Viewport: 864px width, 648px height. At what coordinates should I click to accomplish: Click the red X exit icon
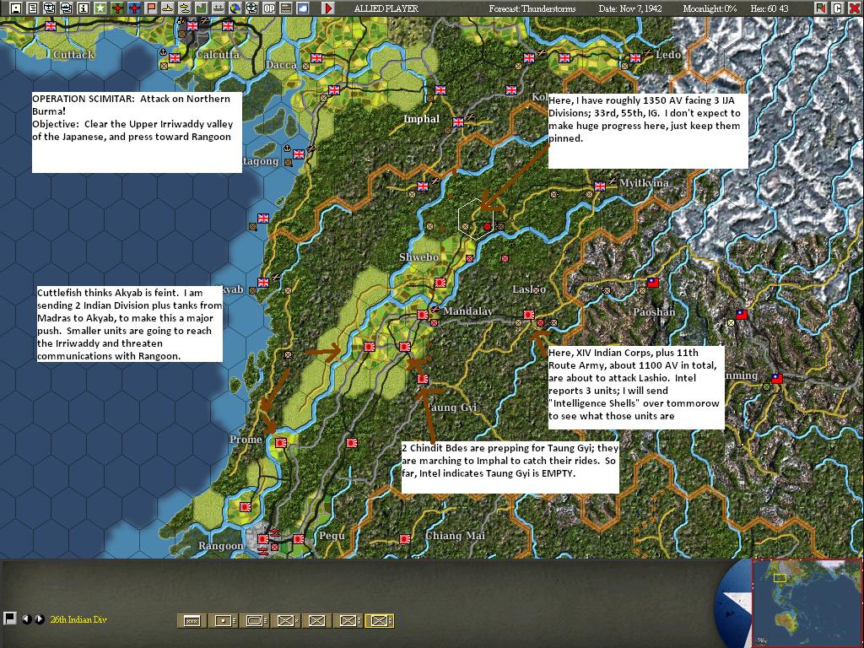854,8
